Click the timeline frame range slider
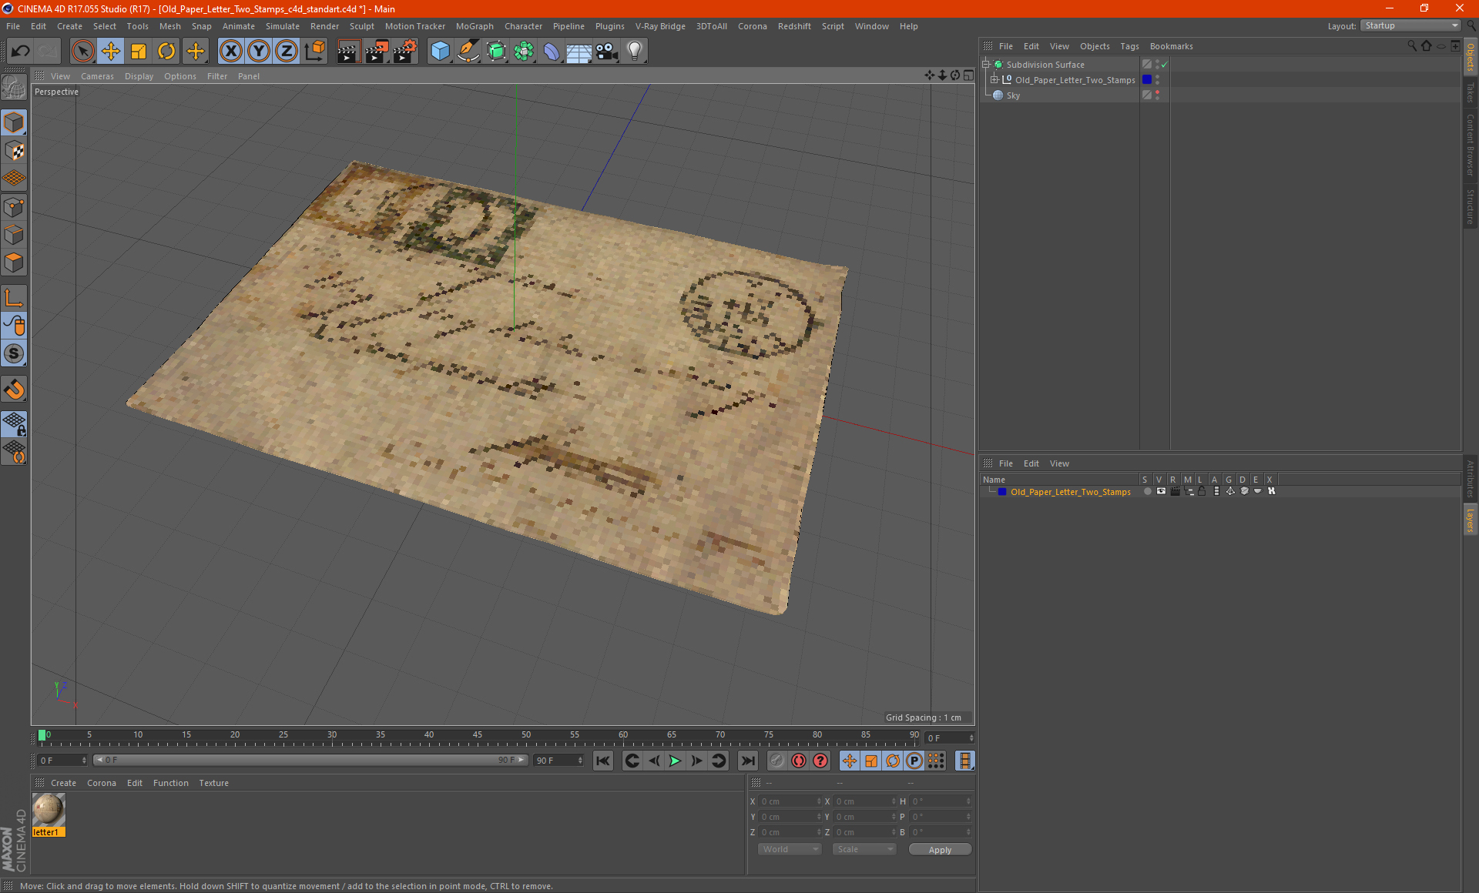This screenshot has width=1479, height=893. [310, 760]
